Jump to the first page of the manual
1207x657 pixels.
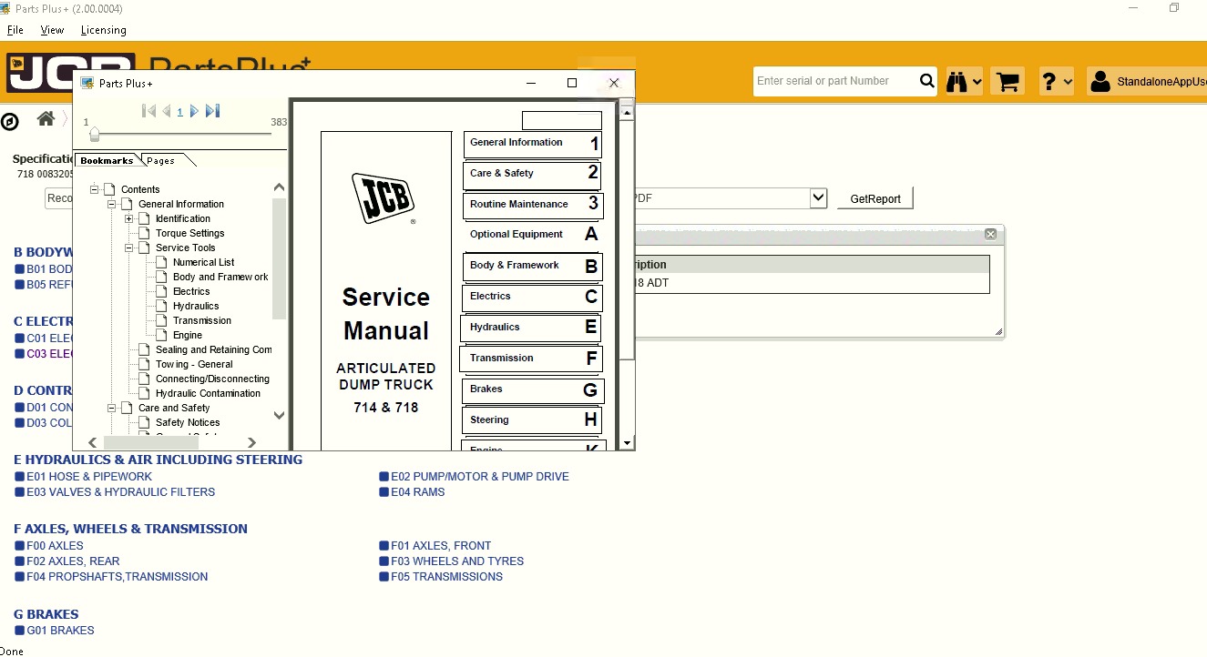(148, 111)
